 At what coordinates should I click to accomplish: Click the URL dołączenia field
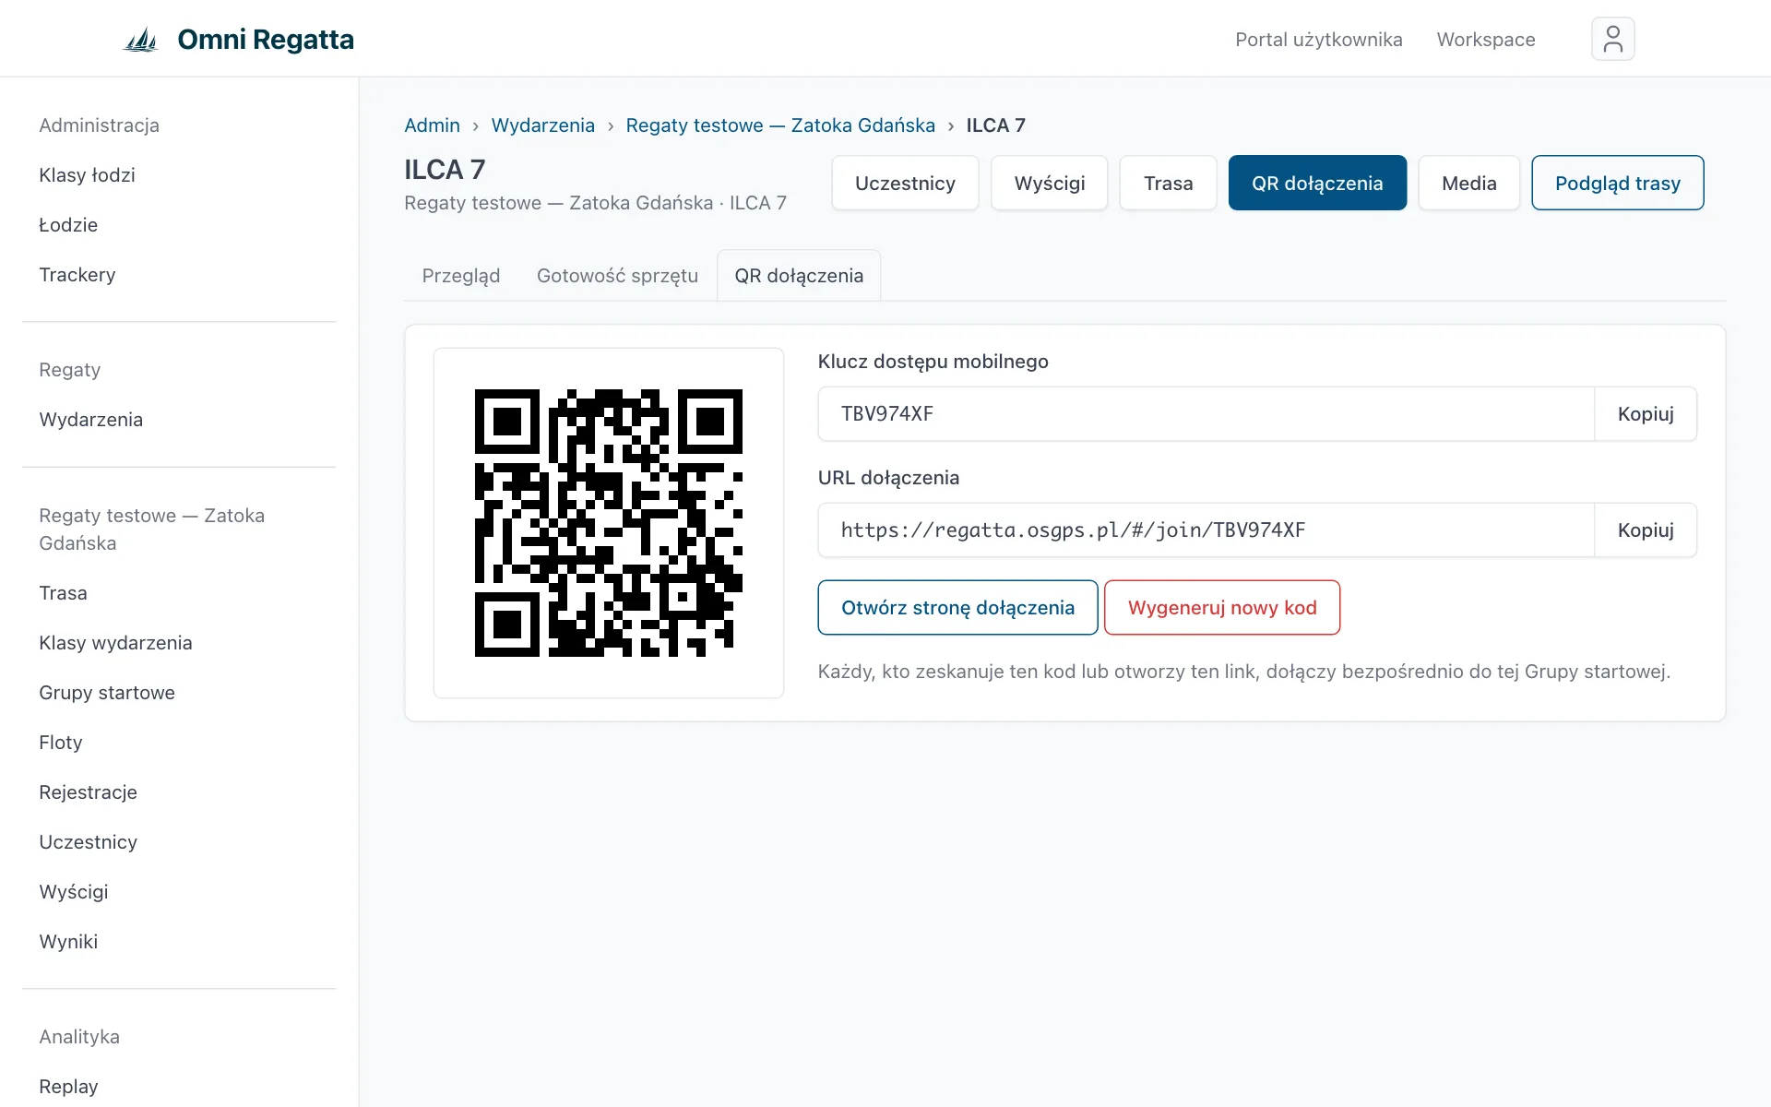coord(1206,530)
